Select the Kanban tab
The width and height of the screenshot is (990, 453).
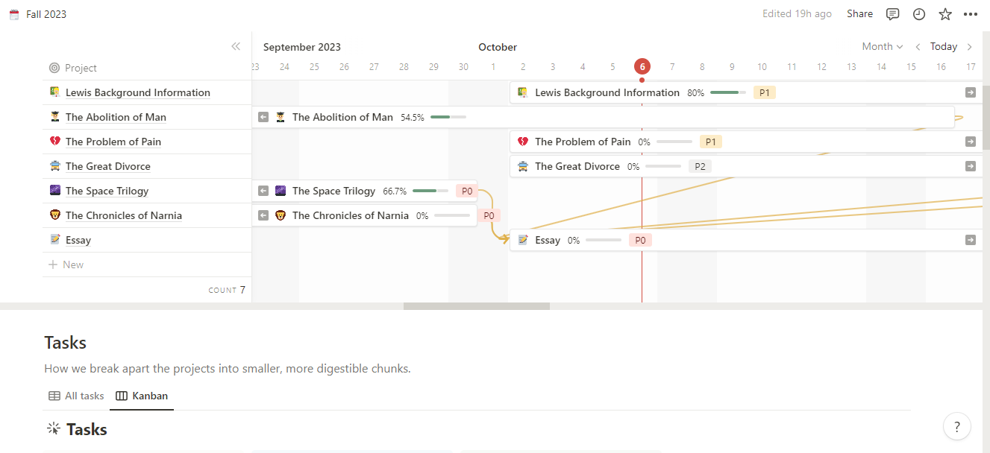pyautogui.click(x=142, y=396)
